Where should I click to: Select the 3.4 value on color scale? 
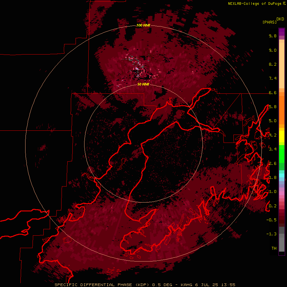(x=273, y=149)
